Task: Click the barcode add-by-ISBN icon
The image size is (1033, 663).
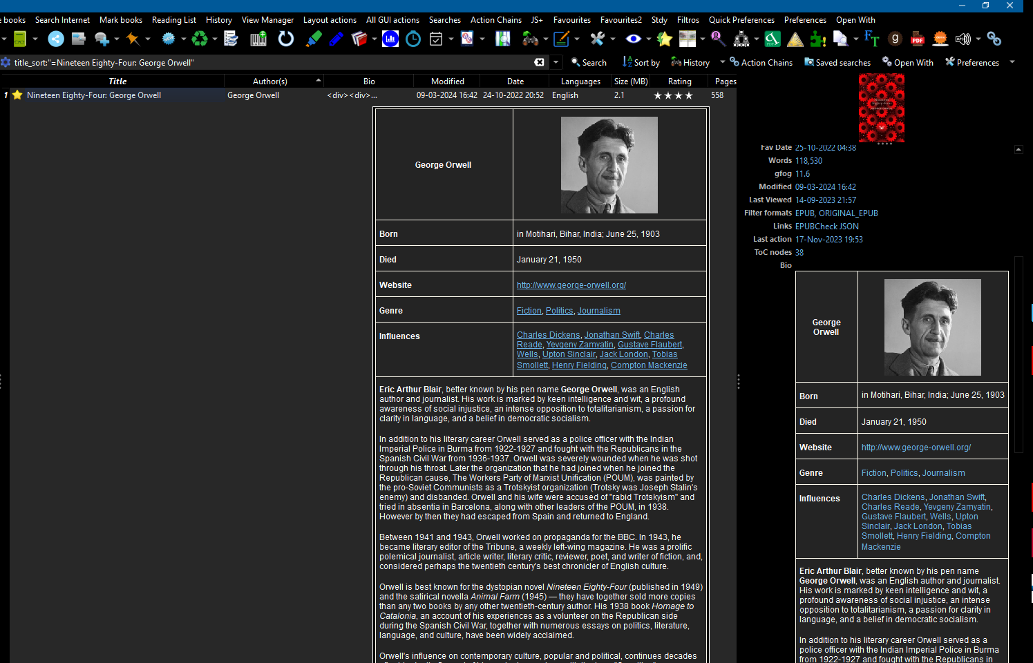Action: pos(258,39)
